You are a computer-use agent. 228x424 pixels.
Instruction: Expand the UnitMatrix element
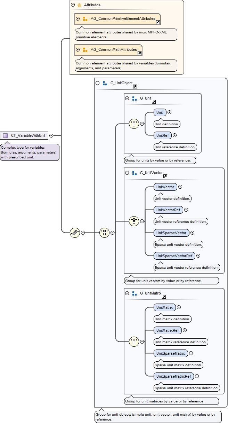[x=179, y=307]
